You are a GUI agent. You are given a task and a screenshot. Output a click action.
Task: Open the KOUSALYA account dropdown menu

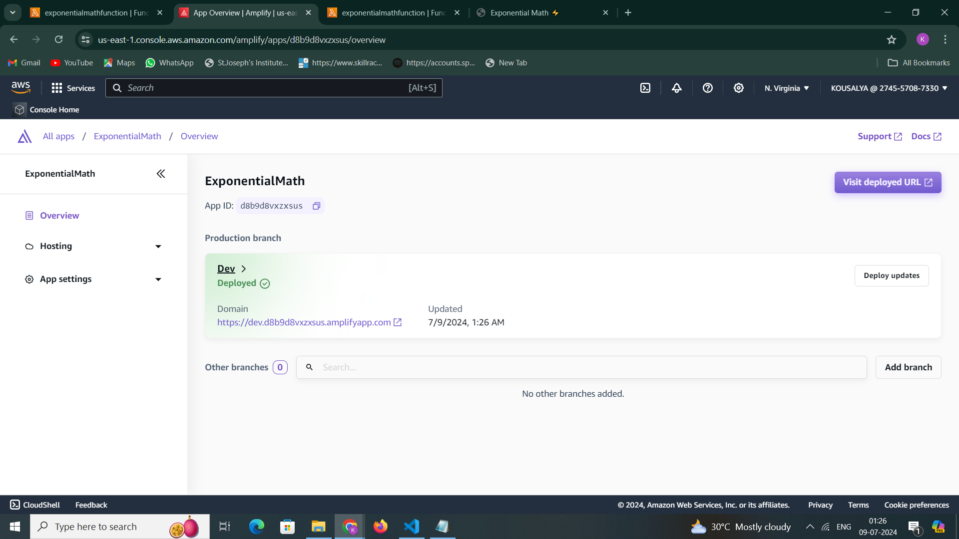[889, 88]
